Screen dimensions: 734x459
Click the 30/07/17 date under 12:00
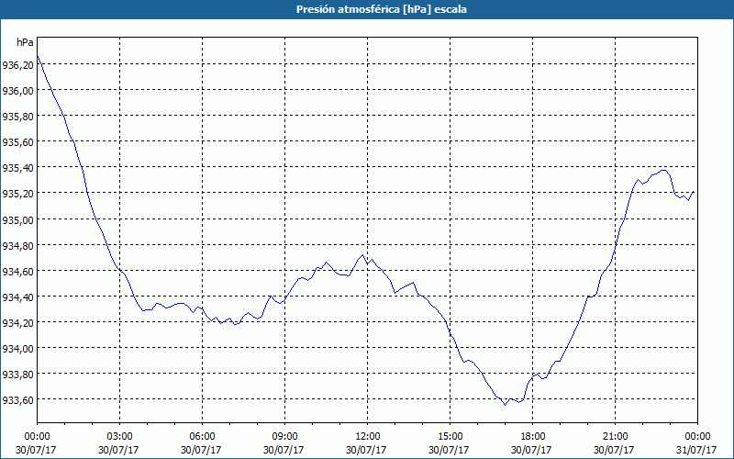[366, 450]
